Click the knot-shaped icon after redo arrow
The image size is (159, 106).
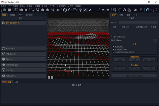(115, 10)
